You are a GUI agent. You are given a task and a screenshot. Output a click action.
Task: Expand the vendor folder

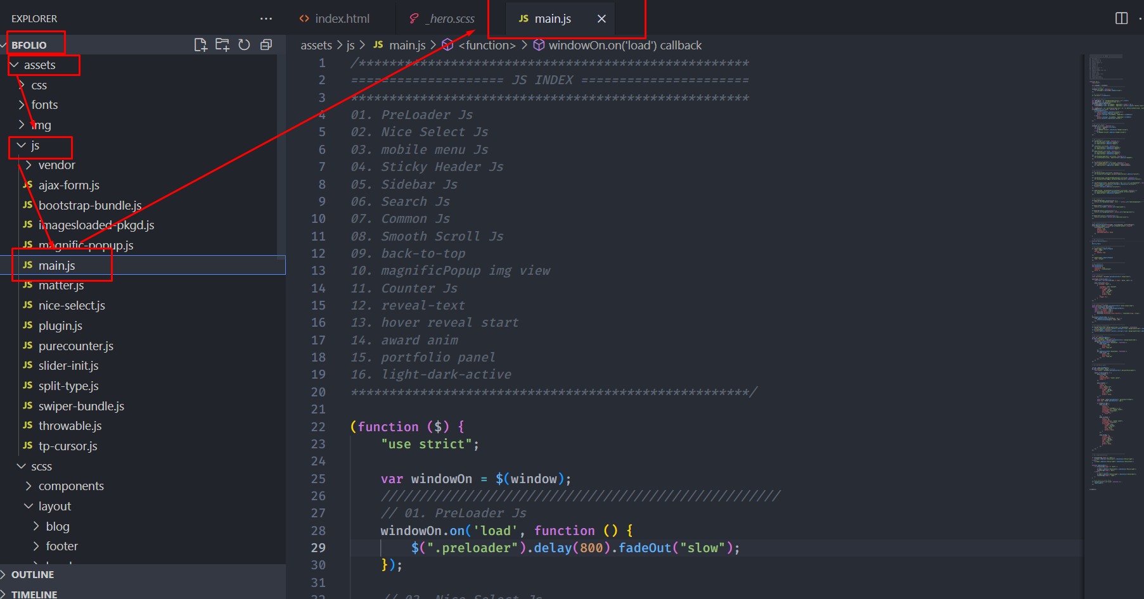click(x=56, y=165)
